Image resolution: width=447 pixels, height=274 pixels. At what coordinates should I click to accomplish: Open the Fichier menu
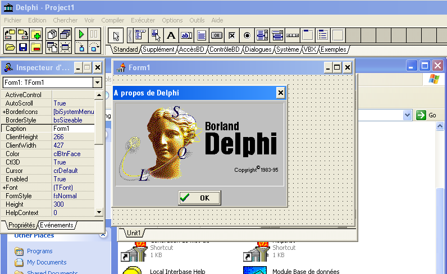[12, 20]
